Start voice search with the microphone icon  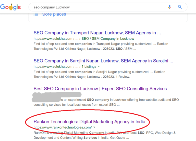[170, 7]
